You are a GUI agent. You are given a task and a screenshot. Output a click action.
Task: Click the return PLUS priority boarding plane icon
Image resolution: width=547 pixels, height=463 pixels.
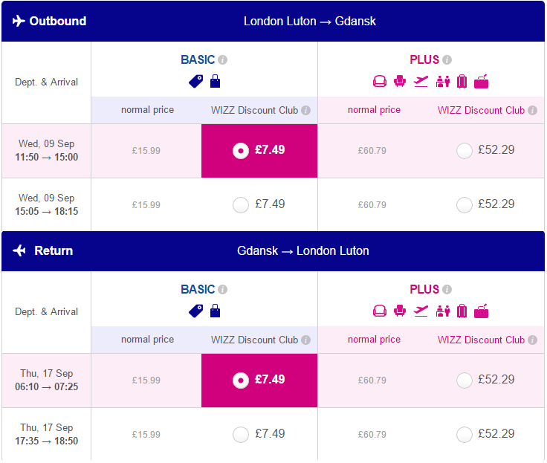pyautogui.click(x=421, y=311)
